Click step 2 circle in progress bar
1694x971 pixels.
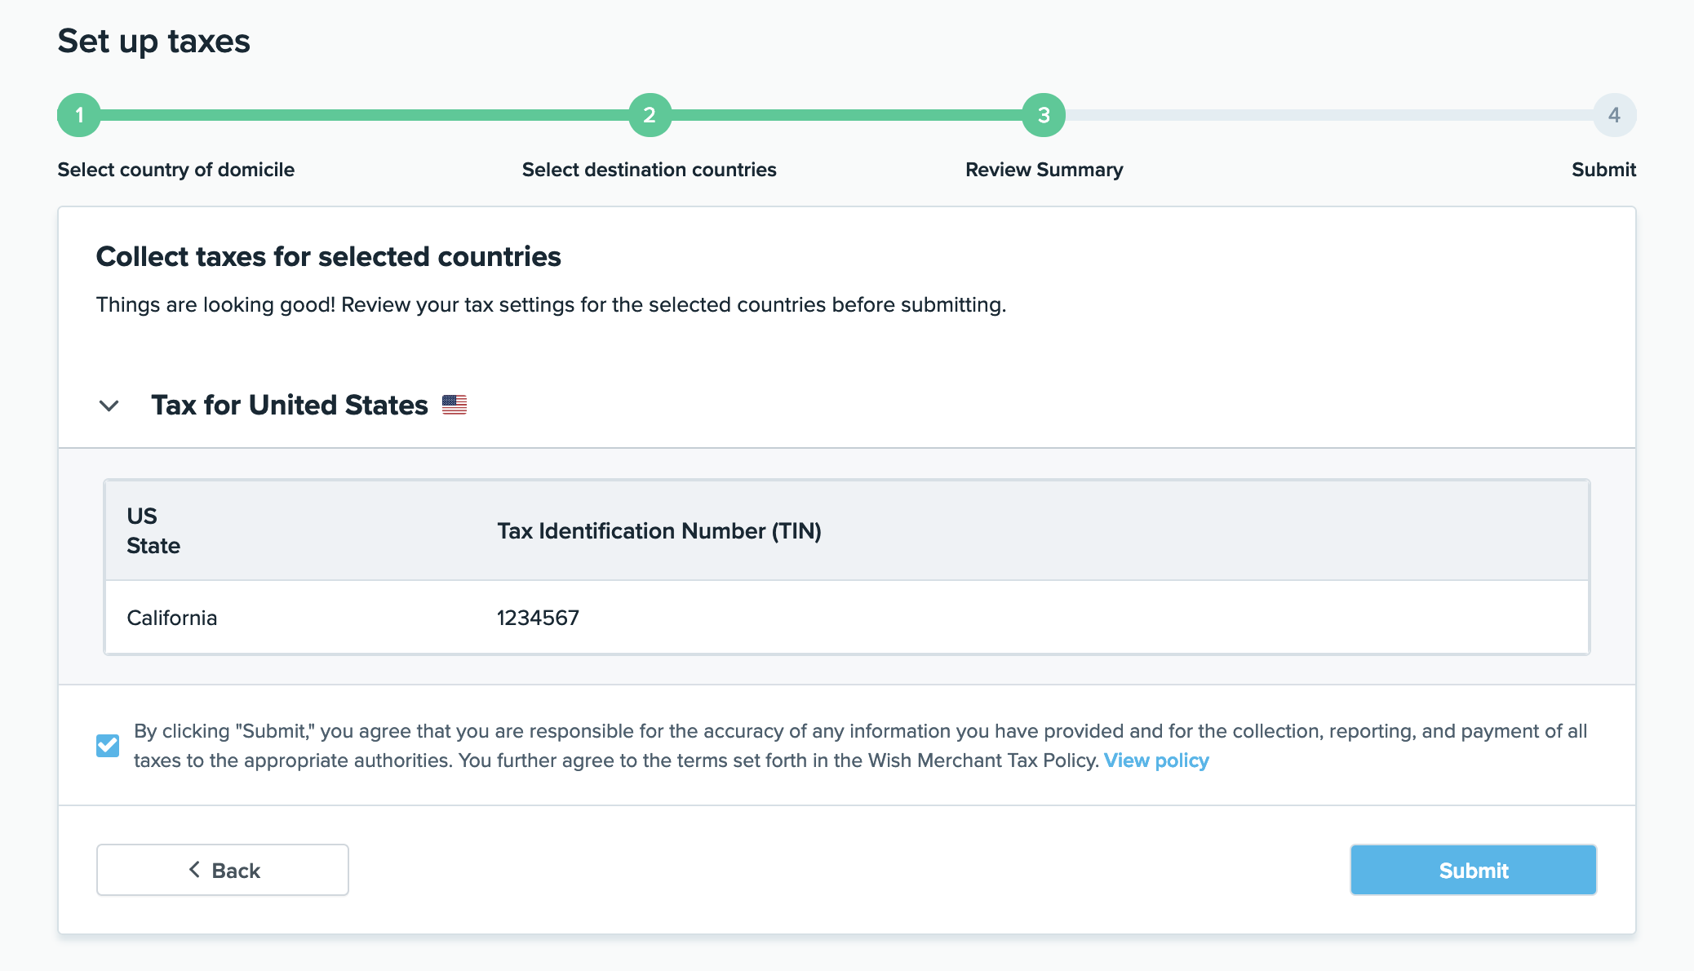pyautogui.click(x=650, y=115)
